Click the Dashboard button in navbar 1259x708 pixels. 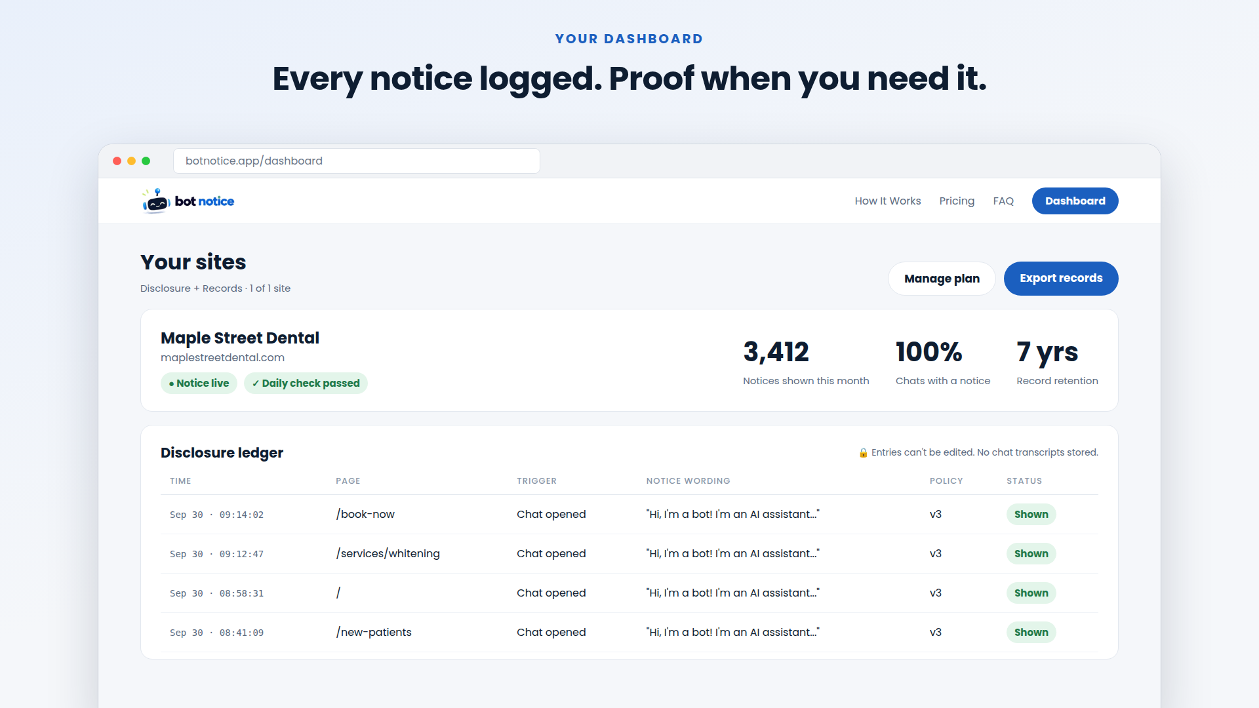point(1075,201)
